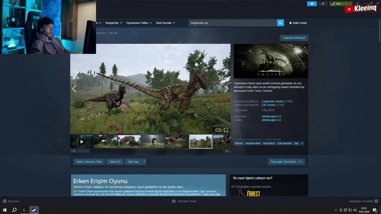Click The Isle breadcrumb link
Image resolution: width=381 pixels, height=214 pixels.
pos(113,33)
